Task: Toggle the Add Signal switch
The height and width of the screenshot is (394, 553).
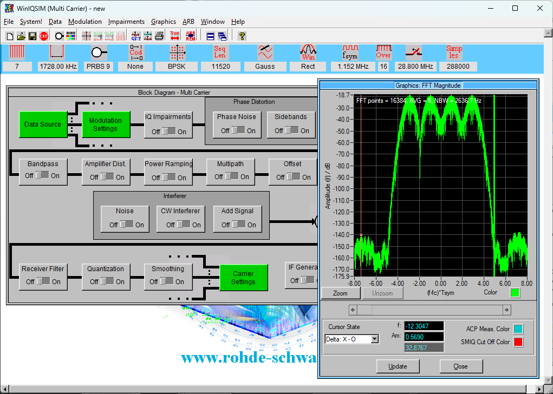Action: (239, 224)
